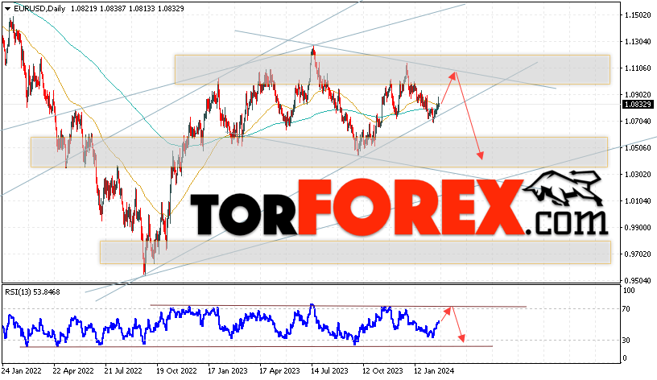Viewport: 657px width, 380px height.
Task: Select the 1.09020 price axis label
Action: point(638,95)
